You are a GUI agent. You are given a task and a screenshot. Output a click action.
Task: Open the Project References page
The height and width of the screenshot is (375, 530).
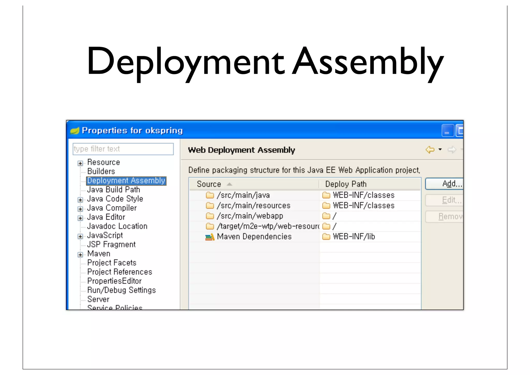pyautogui.click(x=120, y=272)
